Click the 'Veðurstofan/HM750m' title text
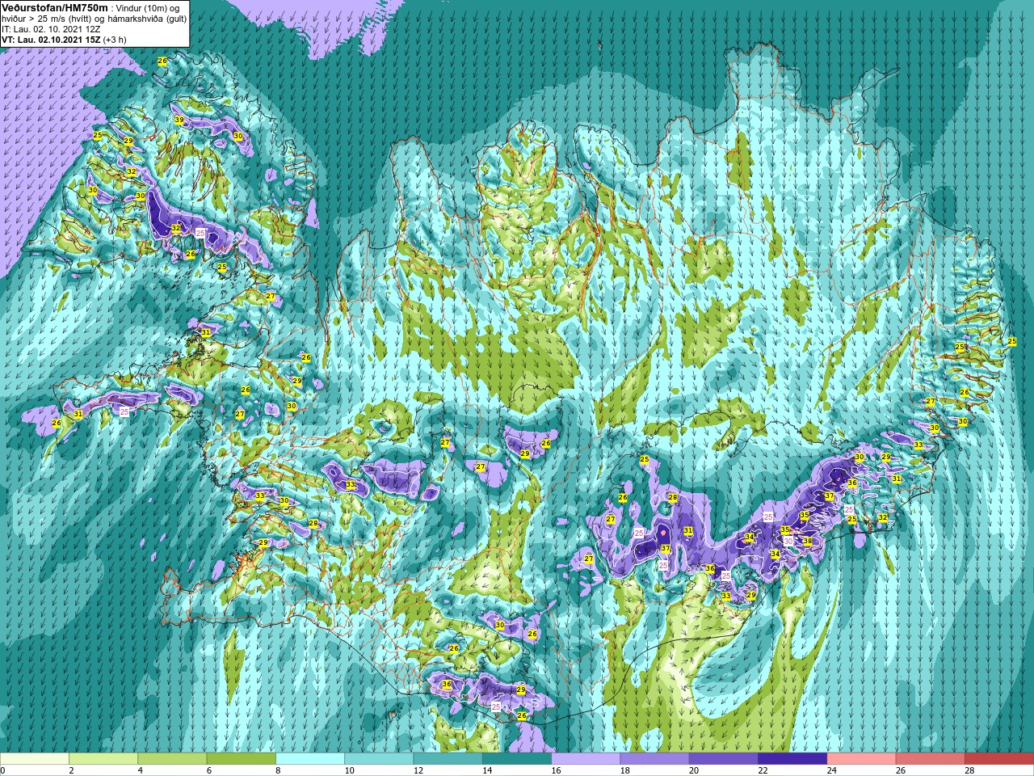The height and width of the screenshot is (776, 1034). click(x=54, y=7)
